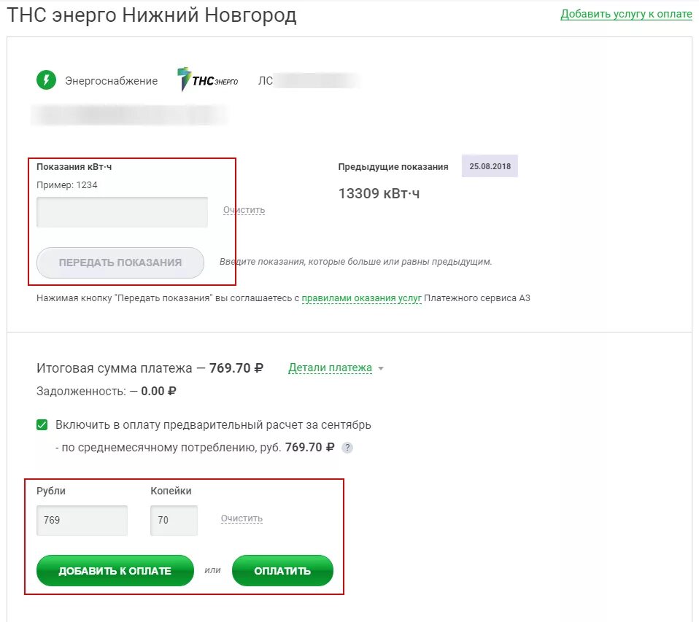Open the Детали платежа link
This screenshot has height=622, width=699.
330,368
